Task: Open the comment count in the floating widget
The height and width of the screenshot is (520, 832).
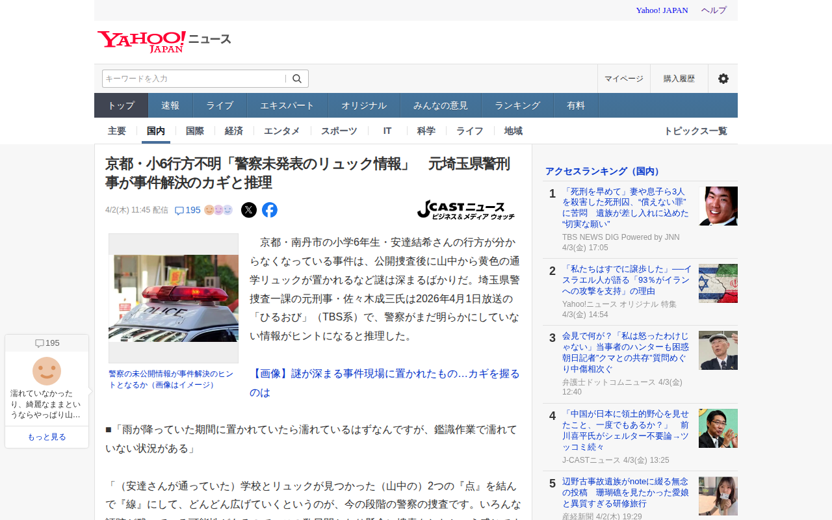Action: (x=47, y=343)
